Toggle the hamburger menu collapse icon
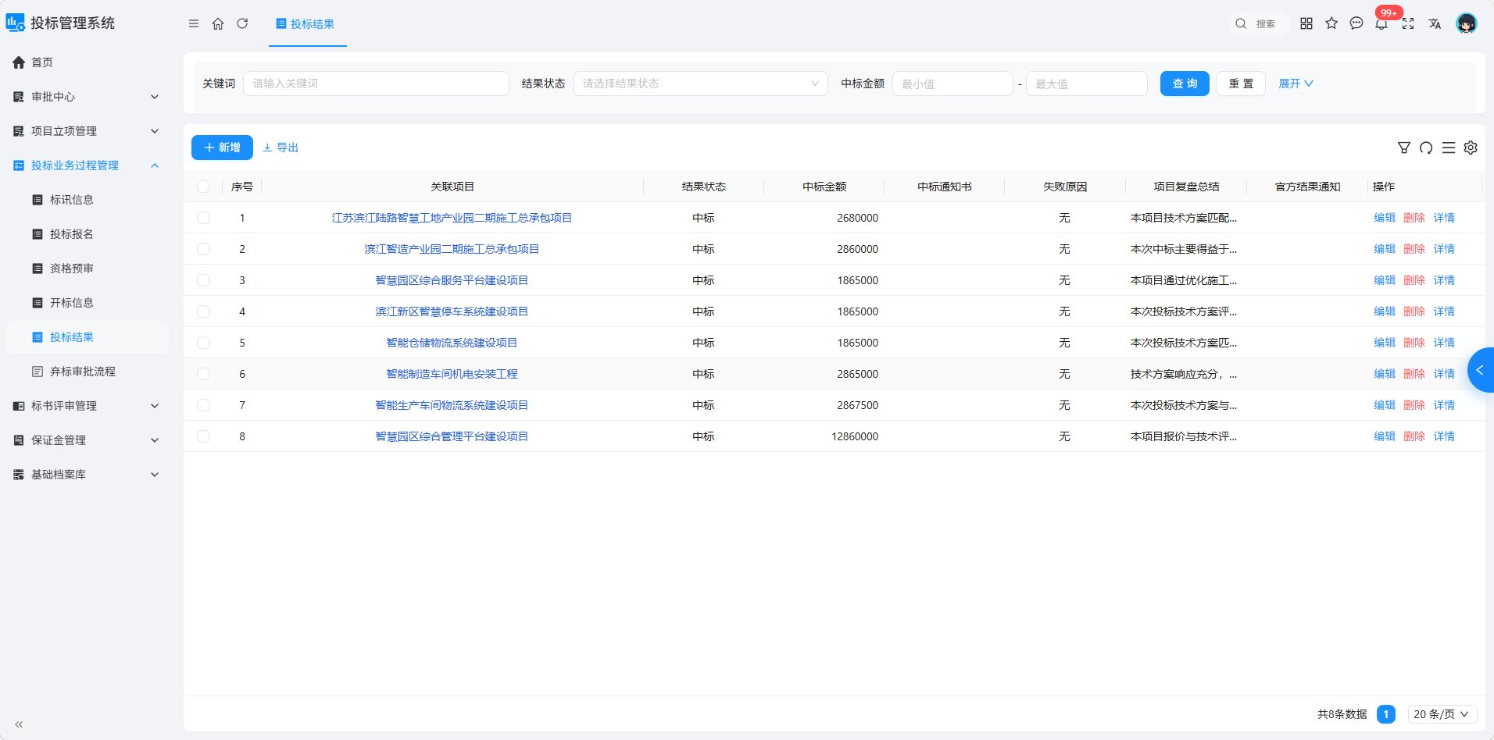Image resolution: width=1494 pixels, height=740 pixels. (194, 23)
